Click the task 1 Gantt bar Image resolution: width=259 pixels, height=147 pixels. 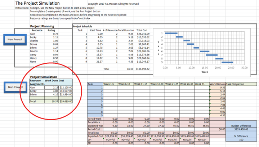[x=171, y=34]
